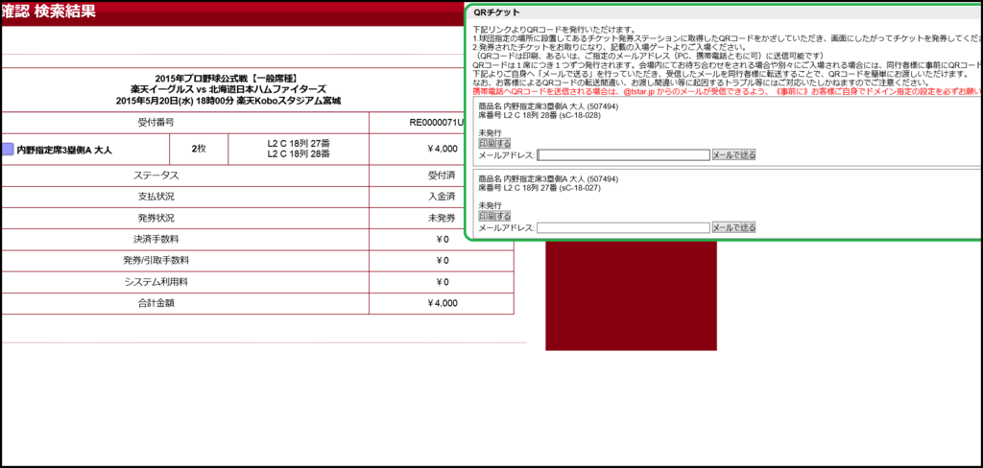
Task: Click the 入金済 payment status value
Action: point(442,197)
